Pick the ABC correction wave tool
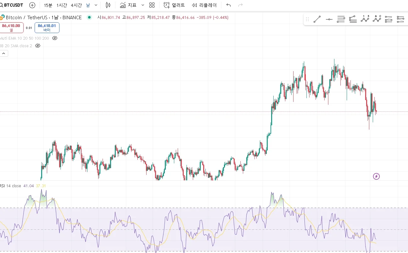Viewport: 408px width, 253px height. 377,19
